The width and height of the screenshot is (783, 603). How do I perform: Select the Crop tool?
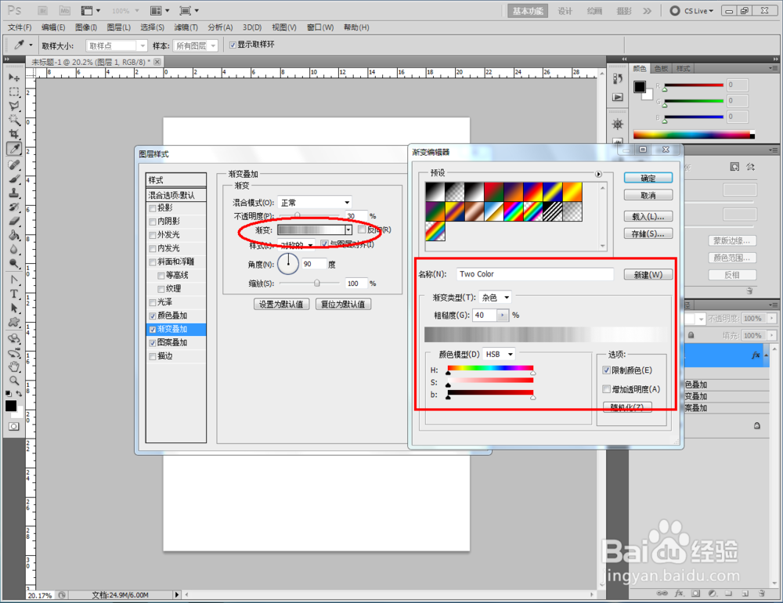point(14,134)
